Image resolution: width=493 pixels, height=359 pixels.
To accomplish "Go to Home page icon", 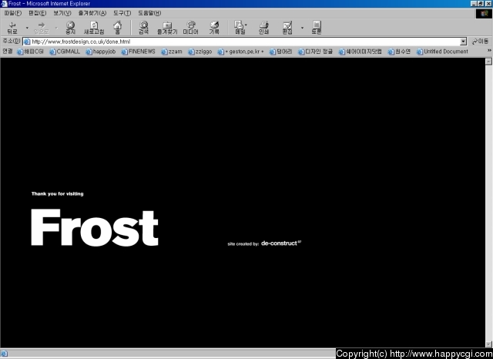I will (x=118, y=28).
